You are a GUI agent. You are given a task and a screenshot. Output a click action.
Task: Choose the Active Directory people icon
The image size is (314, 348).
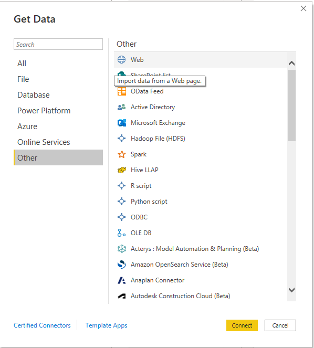[121, 107]
